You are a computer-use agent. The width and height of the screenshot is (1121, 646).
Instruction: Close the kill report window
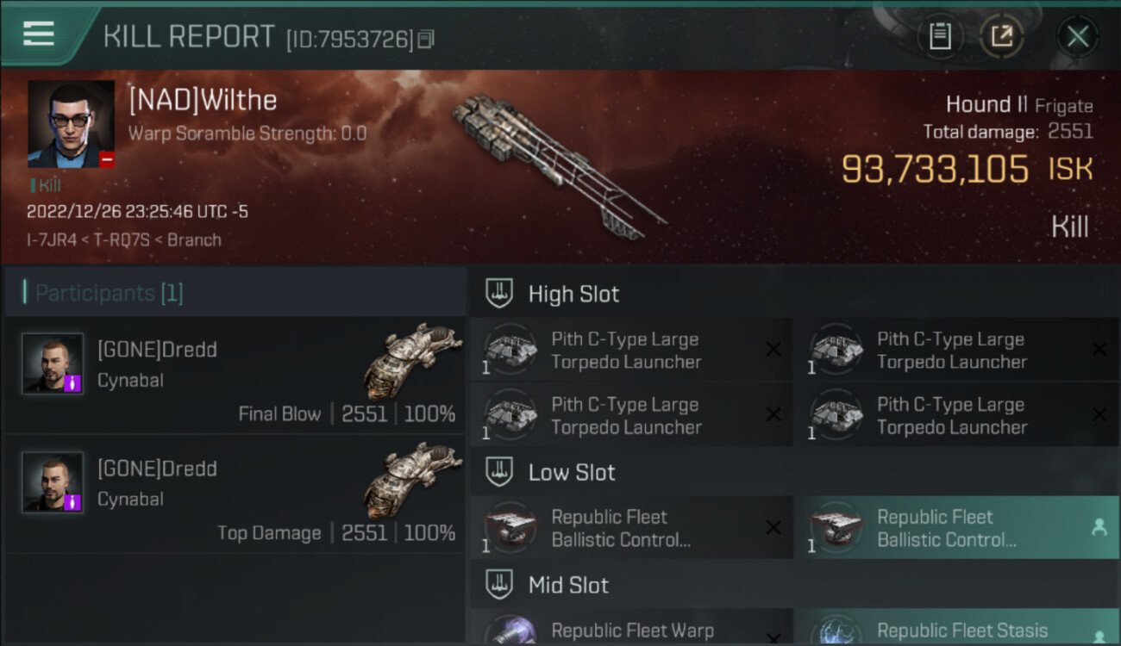click(1077, 36)
